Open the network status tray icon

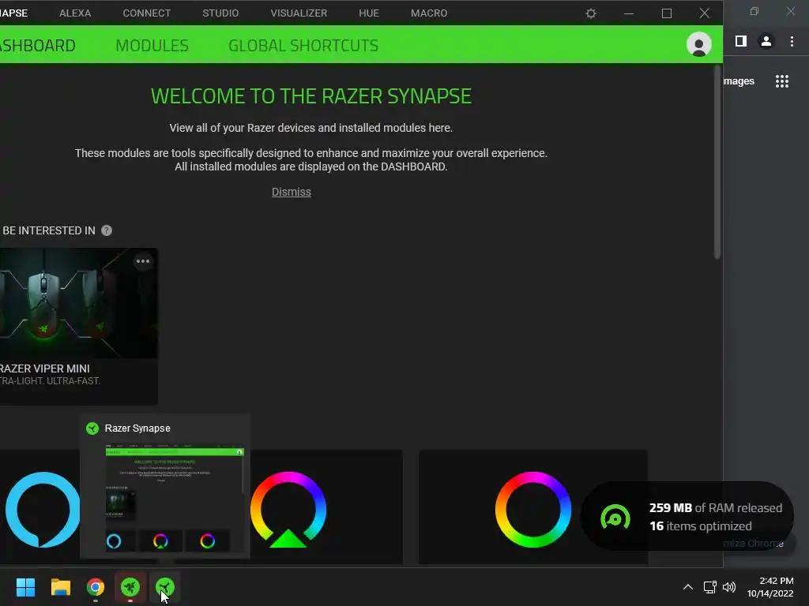710,587
